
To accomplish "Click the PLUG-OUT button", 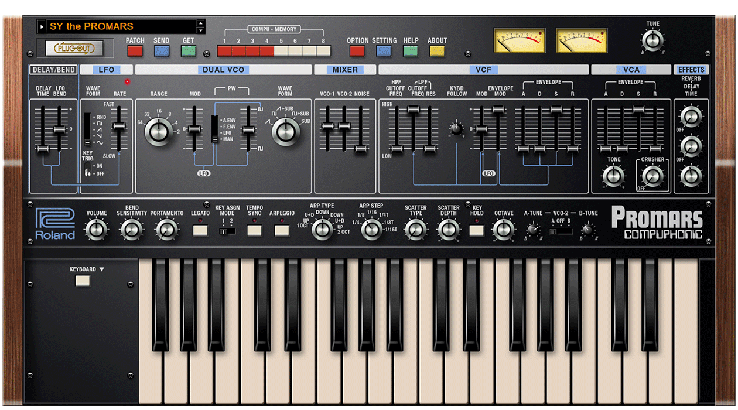I will 74,48.
